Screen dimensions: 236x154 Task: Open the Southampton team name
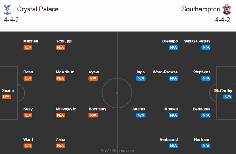click(x=201, y=9)
